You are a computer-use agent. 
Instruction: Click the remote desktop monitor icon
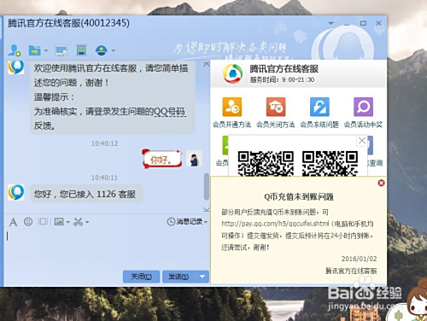61,50
